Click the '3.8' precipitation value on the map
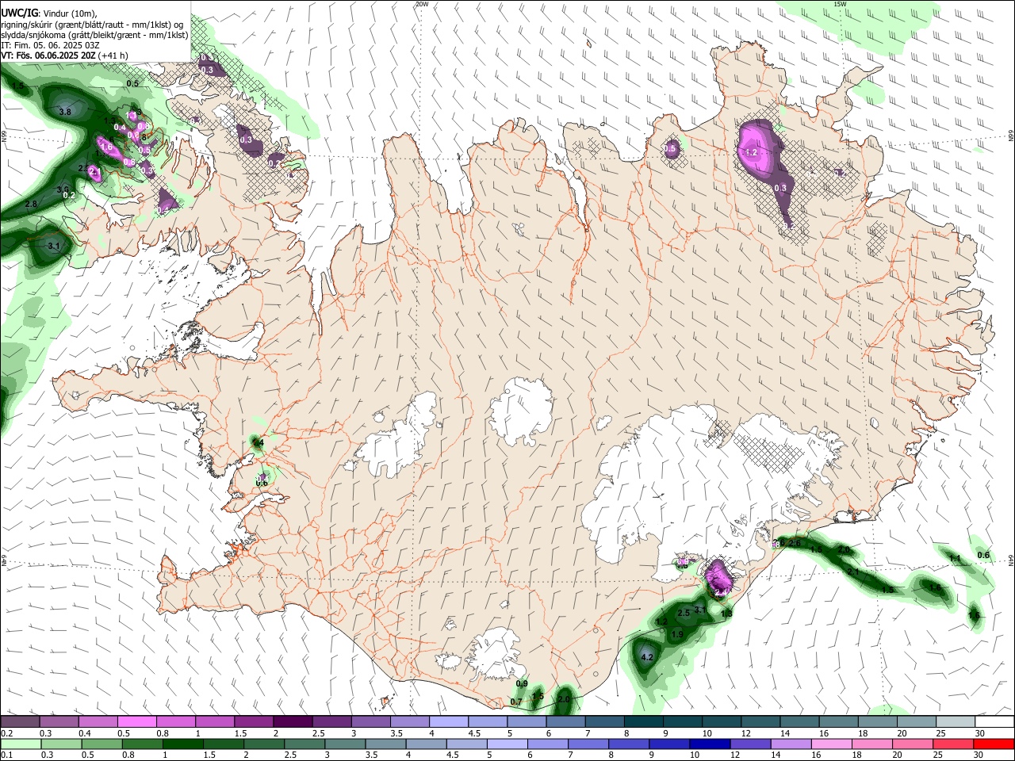This screenshot has width=1015, height=761. click(x=65, y=112)
